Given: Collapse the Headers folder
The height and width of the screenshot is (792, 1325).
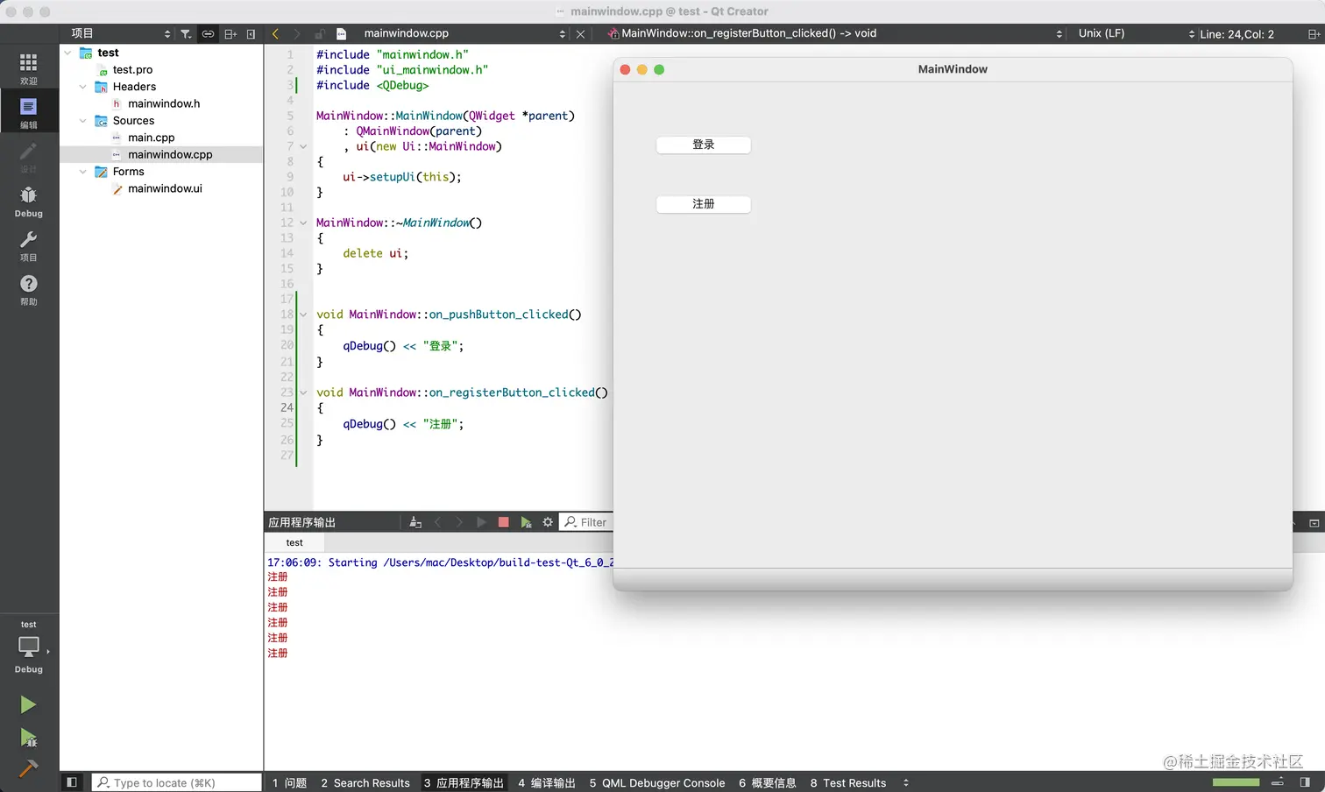Looking at the screenshot, I should [83, 87].
